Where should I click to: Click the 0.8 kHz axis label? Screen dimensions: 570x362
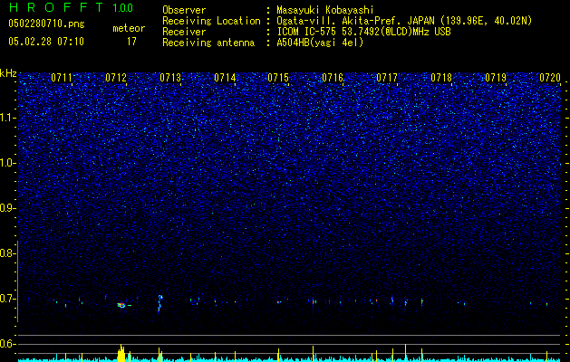tap(8, 253)
